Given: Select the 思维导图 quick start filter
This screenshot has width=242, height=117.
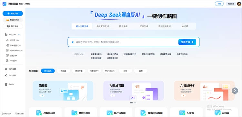Looking at the screenshot, I should (x=79, y=71).
